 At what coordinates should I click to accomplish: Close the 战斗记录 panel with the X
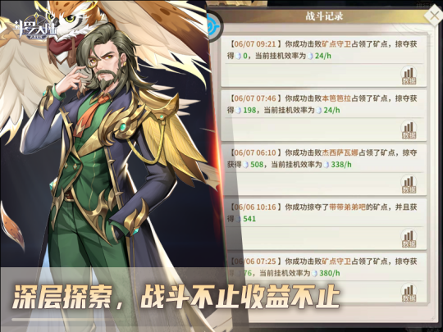click(434, 16)
